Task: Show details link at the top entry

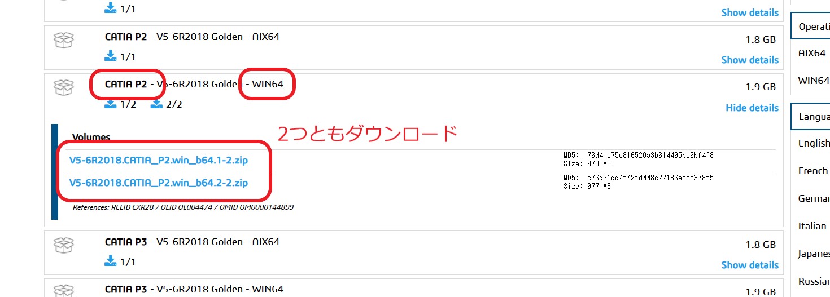Action: [749, 12]
